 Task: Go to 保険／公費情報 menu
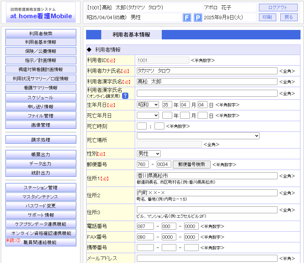tap(41, 51)
